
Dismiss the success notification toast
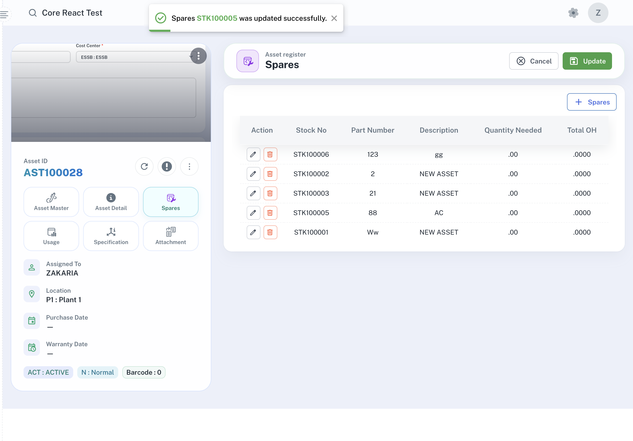point(334,18)
